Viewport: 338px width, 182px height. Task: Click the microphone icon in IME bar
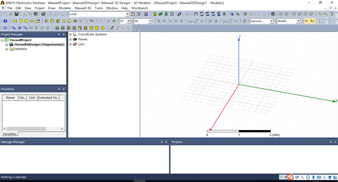(313, 177)
